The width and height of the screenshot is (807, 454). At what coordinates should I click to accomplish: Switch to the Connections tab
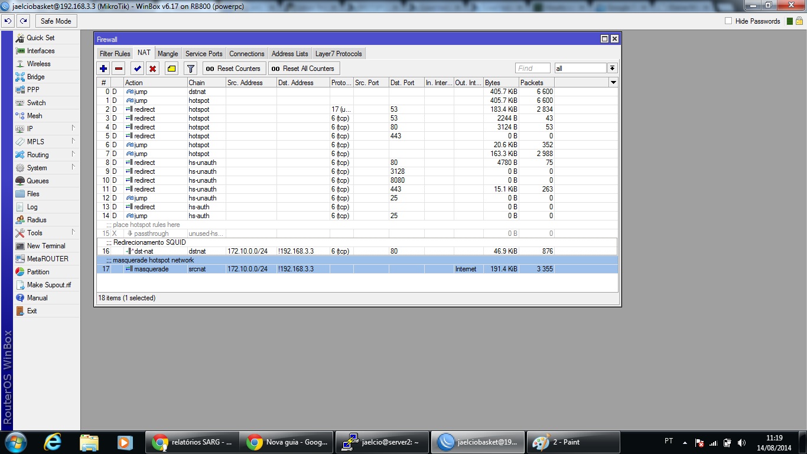[247, 54]
